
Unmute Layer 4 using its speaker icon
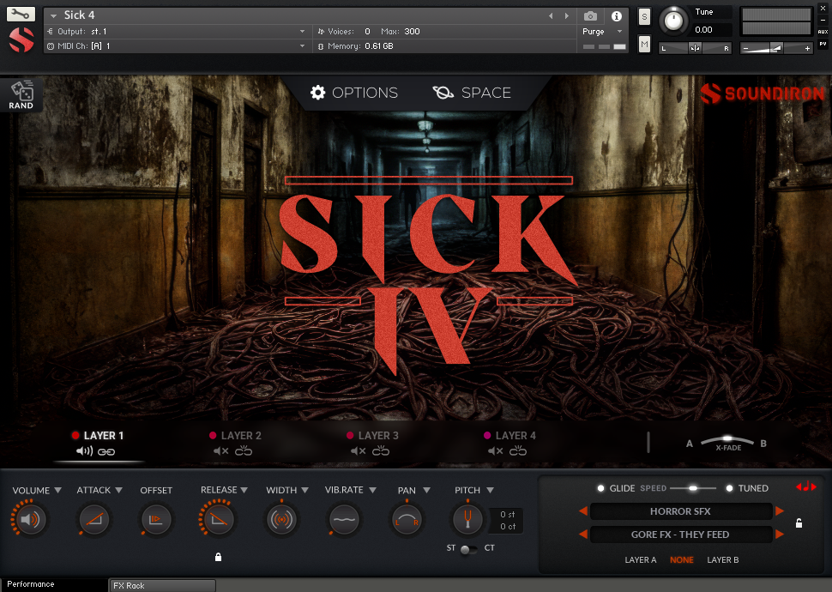[x=495, y=451]
